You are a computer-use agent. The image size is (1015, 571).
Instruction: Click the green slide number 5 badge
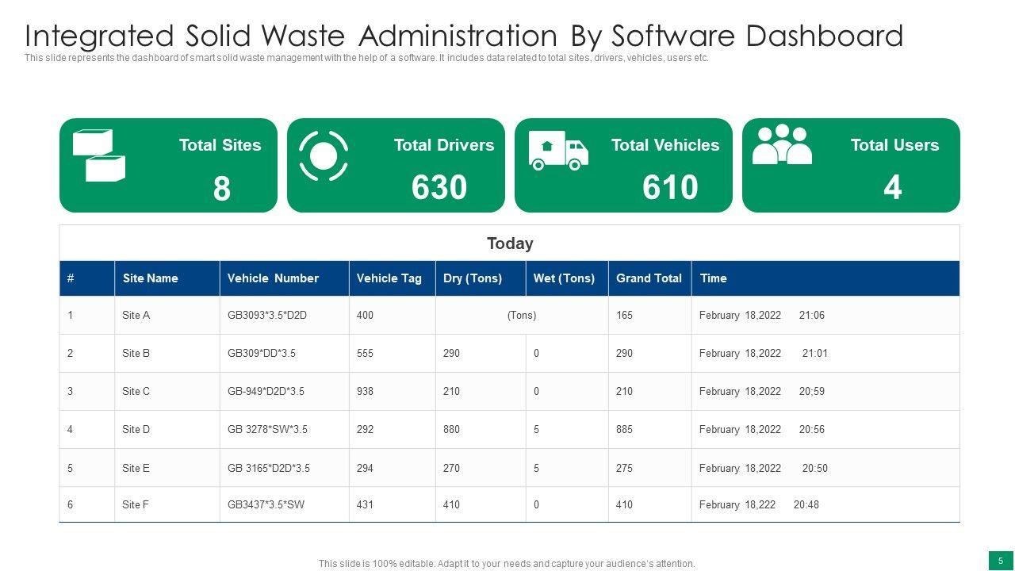click(x=1001, y=560)
